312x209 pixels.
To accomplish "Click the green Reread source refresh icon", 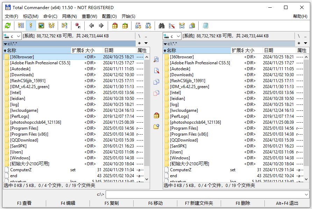I will pyautogui.click(x=8, y=26).
